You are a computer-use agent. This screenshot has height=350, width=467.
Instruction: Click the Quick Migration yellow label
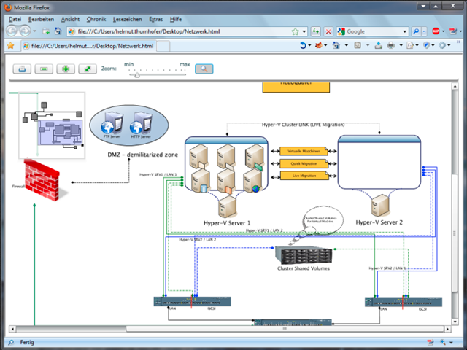coord(304,163)
